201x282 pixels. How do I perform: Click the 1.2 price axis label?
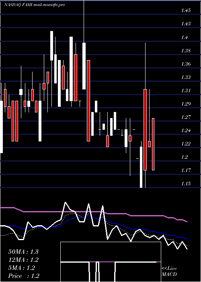click(x=185, y=157)
